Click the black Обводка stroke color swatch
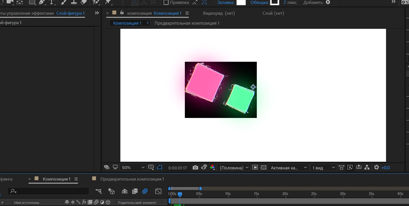The height and width of the screenshot is (206, 409). click(x=275, y=2)
